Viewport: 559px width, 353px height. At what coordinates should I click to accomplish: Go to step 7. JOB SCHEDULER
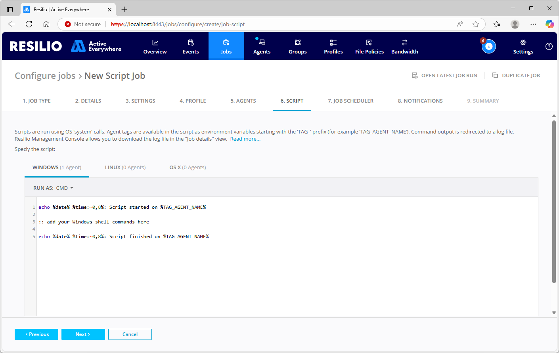350,101
